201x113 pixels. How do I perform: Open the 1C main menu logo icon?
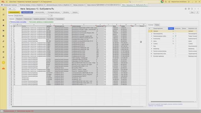[x=3, y=2]
